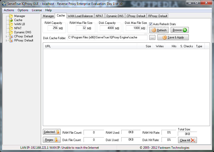214x152 pixels.
Task: Open the Options menu
Action: tap(23, 10)
